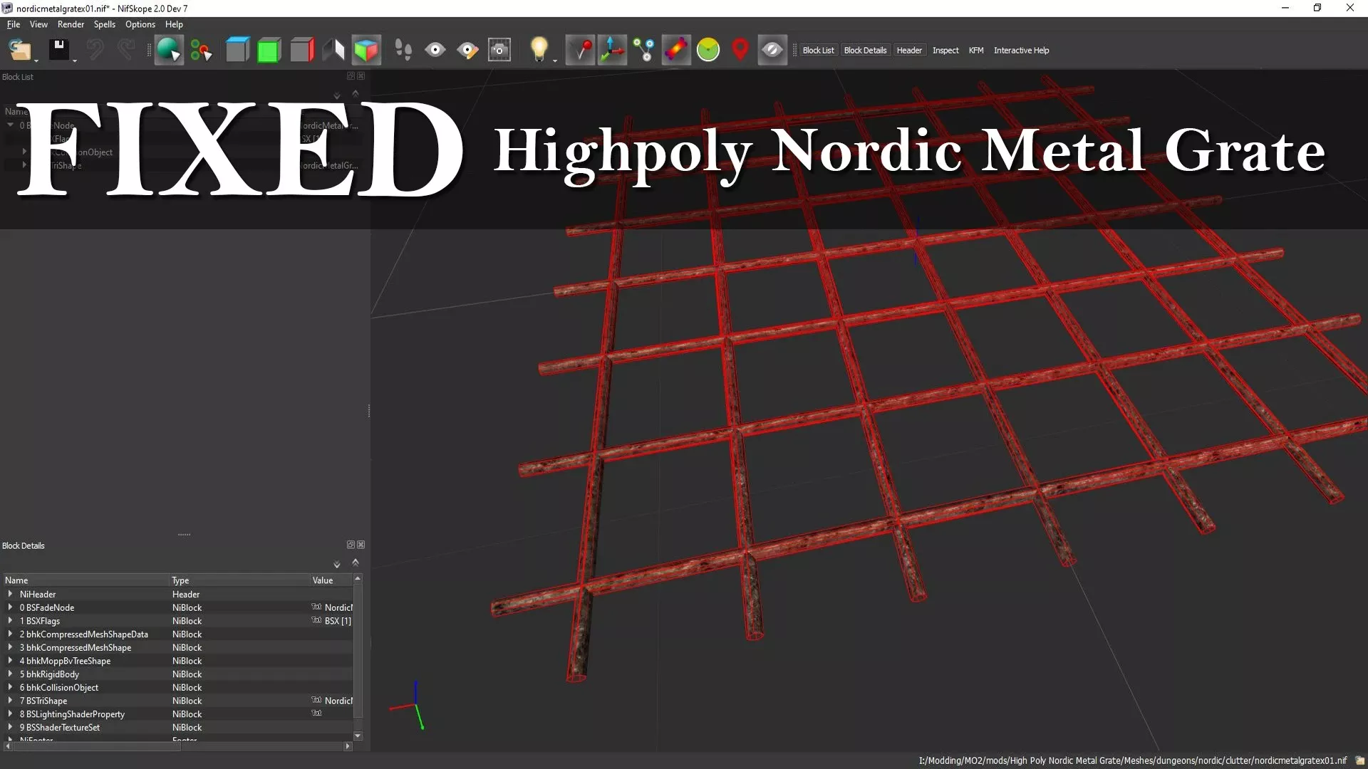Select the vertex selection tool

pos(201,50)
